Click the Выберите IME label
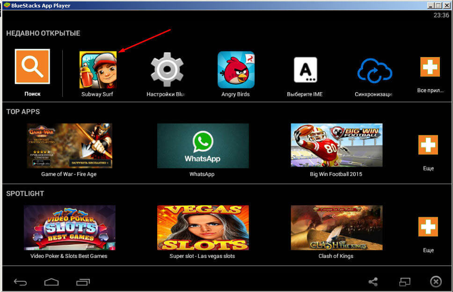The height and width of the screenshot is (292, 453). point(305,94)
